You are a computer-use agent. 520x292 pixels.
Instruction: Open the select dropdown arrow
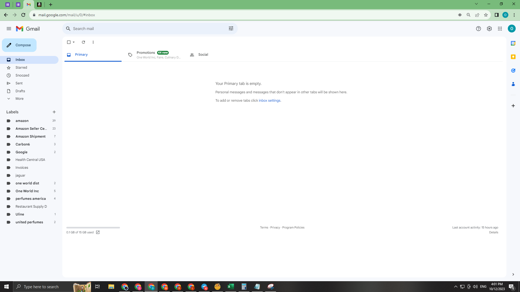tap(74, 42)
